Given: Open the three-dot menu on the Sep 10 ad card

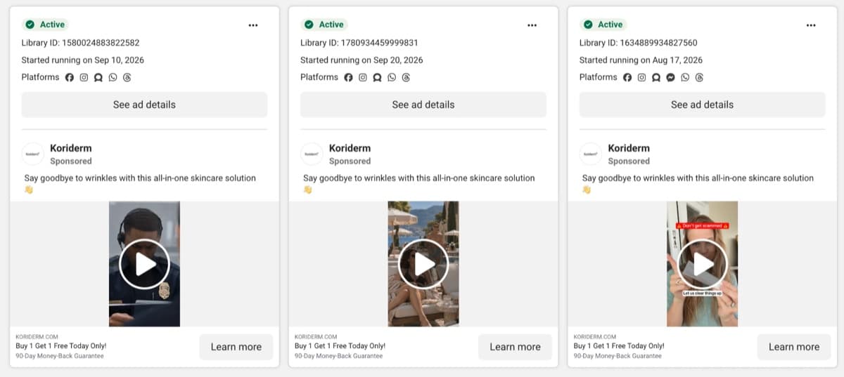Looking at the screenshot, I should click(253, 25).
